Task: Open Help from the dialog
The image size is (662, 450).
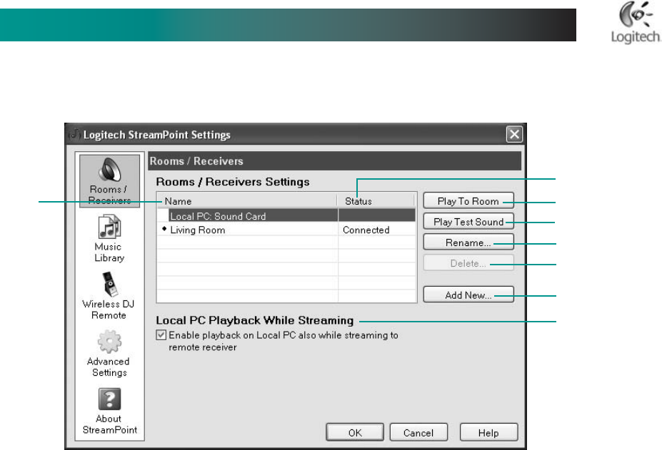Action: pyautogui.click(x=488, y=433)
